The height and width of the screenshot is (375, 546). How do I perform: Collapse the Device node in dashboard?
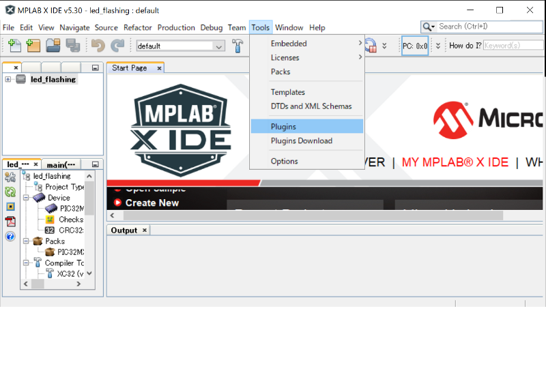[x=26, y=198]
